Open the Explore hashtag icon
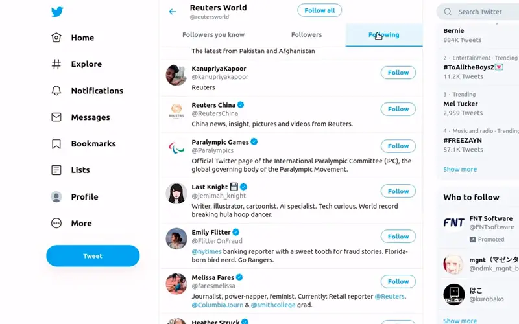519x324 pixels. coord(57,64)
